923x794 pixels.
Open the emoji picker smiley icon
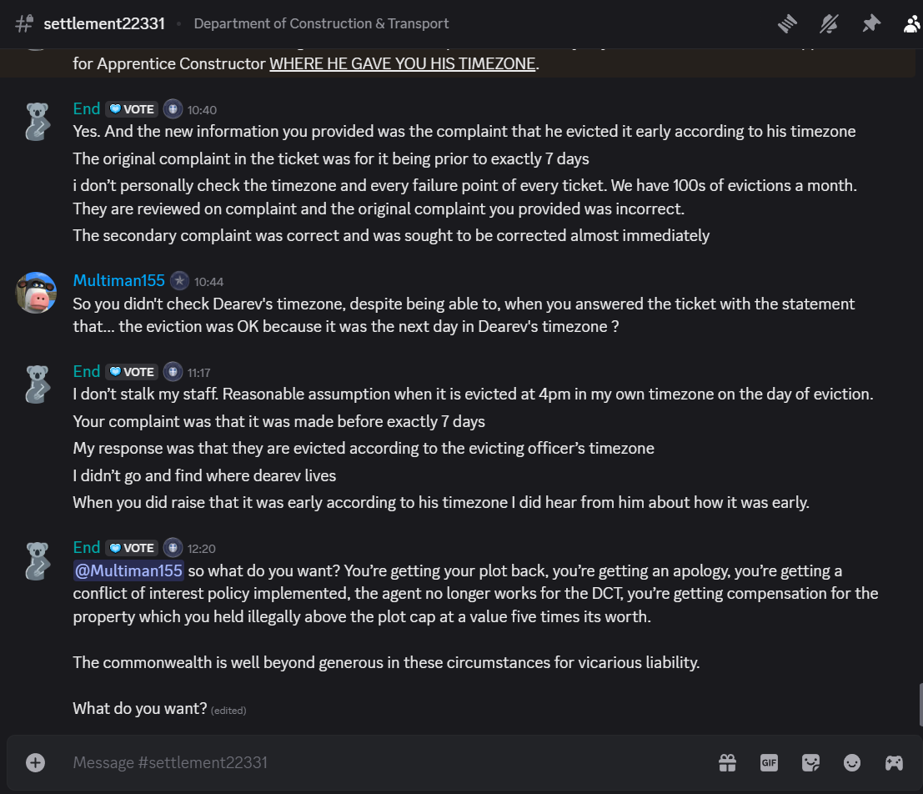pos(852,763)
